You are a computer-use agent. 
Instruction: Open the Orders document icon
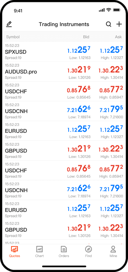tap(64, 249)
